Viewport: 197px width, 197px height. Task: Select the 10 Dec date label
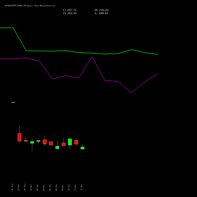click(69, 187)
